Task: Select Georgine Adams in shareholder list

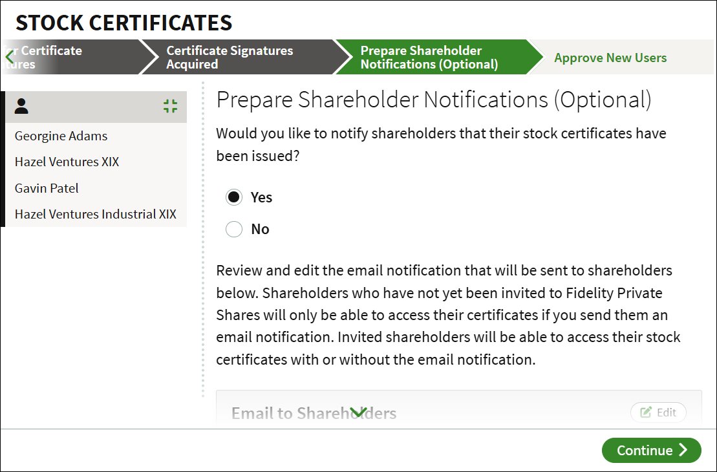Action: click(61, 136)
